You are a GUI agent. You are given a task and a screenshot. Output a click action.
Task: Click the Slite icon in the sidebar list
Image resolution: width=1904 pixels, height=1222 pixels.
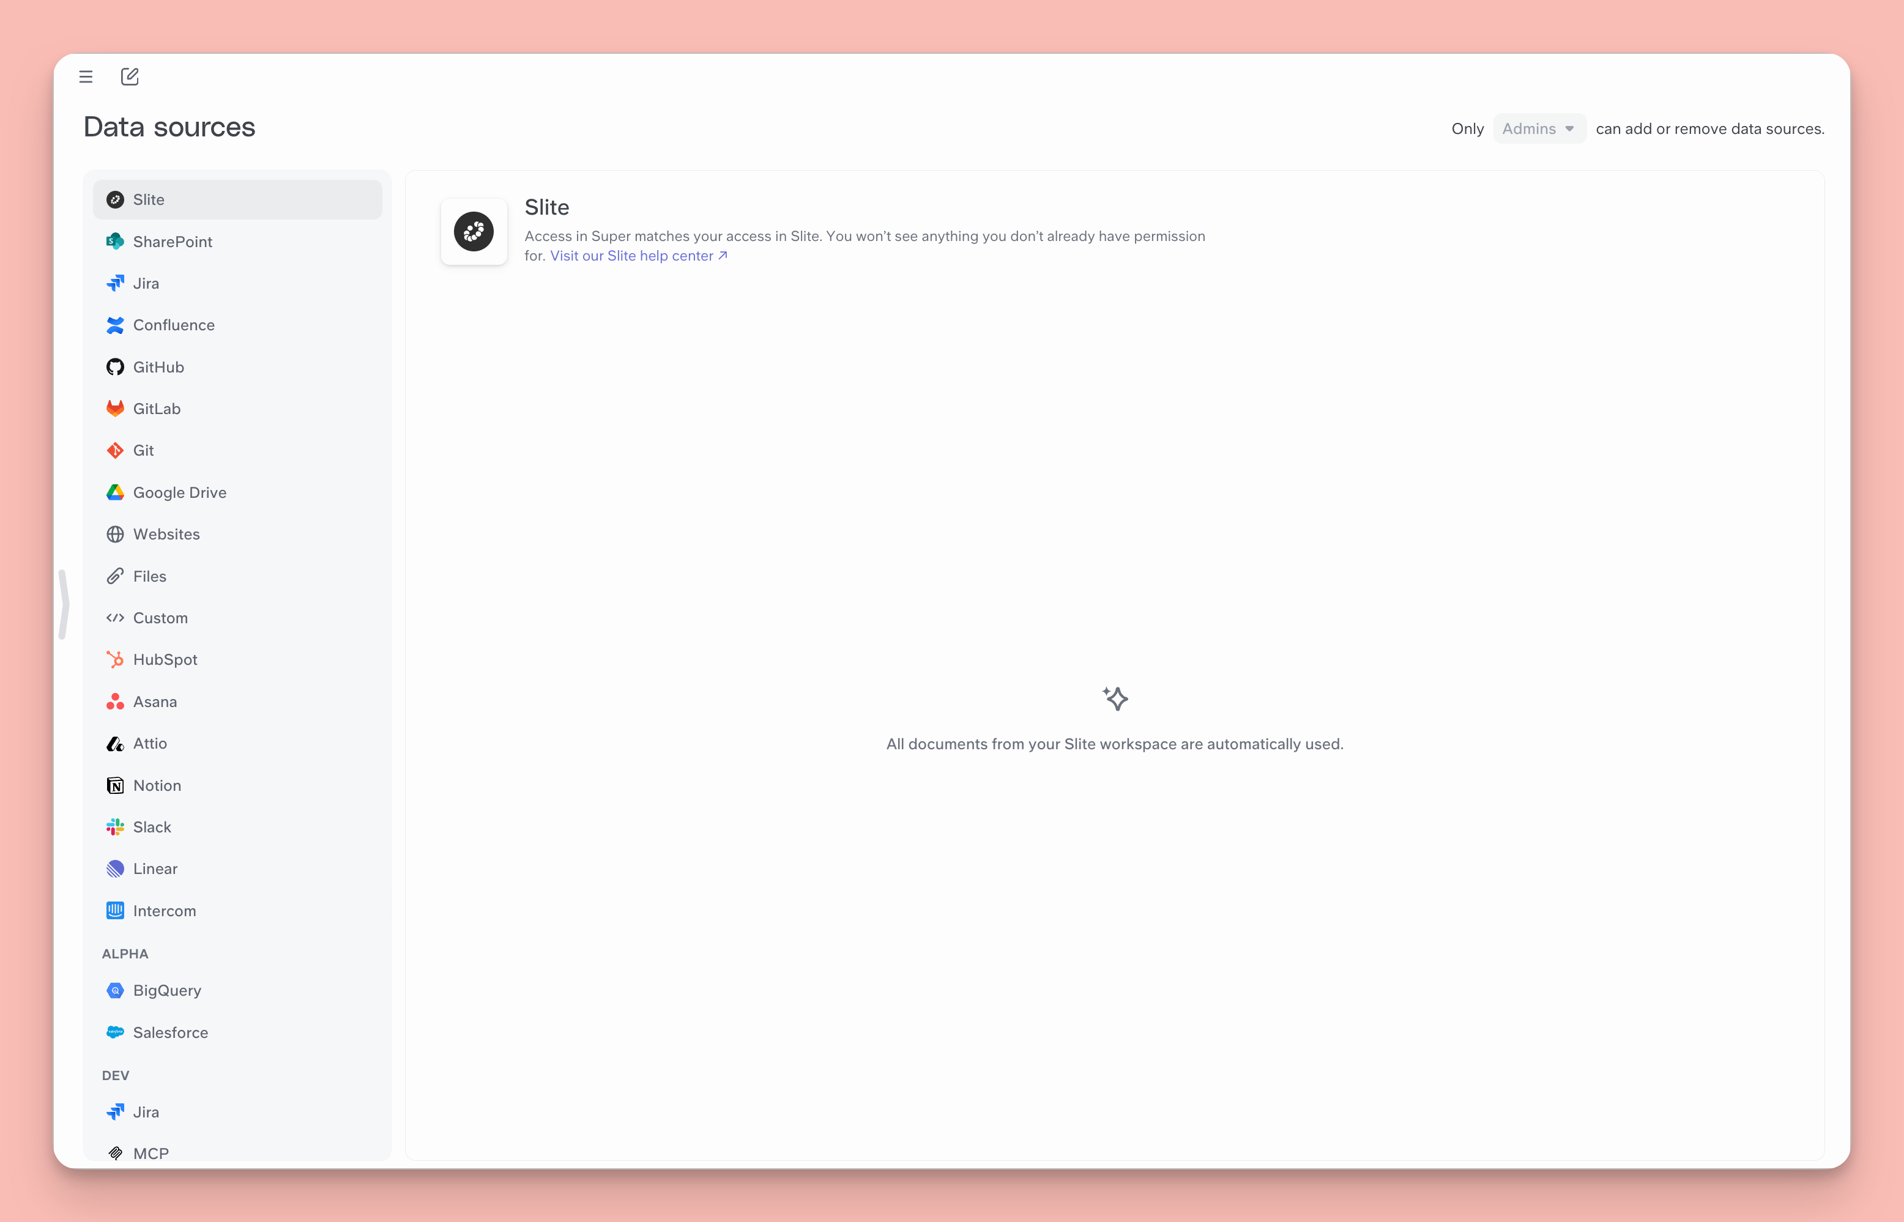pyautogui.click(x=115, y=199)
